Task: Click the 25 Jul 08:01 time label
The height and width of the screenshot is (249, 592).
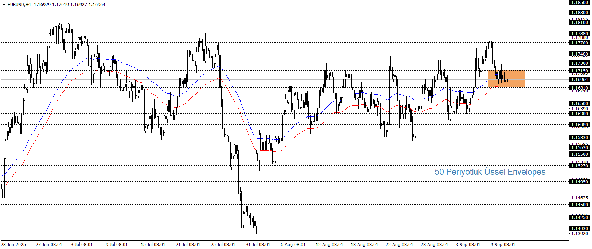Action: click(x=223, y=244)
